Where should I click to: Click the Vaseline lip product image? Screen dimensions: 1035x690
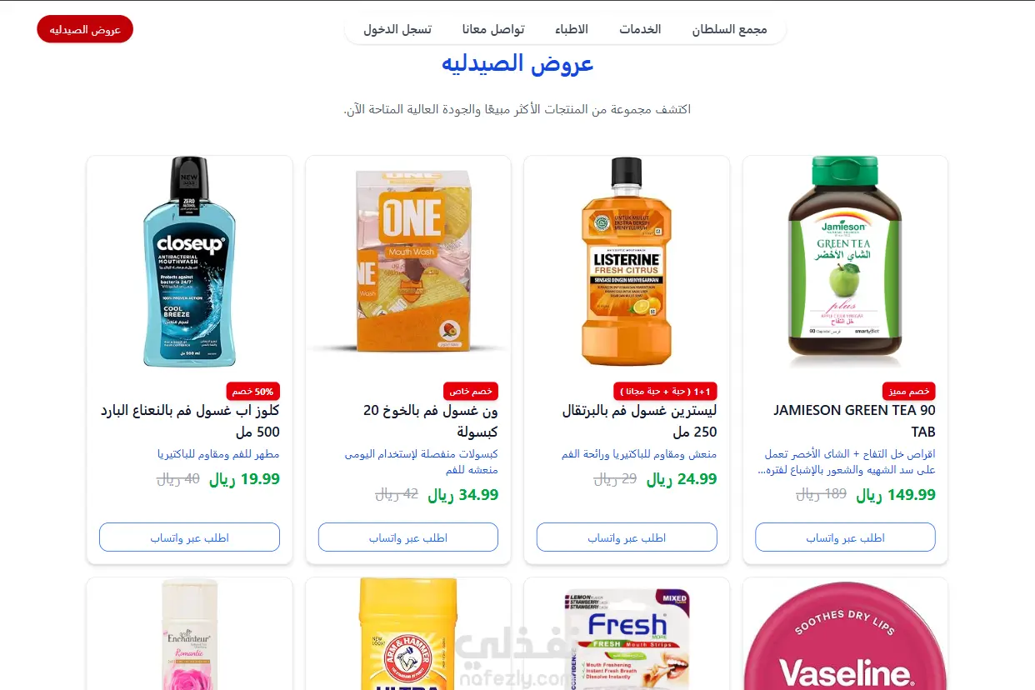click(x=845, y=634)
